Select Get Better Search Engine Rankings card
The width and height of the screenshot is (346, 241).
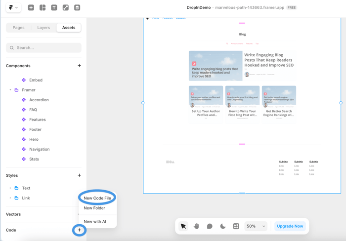click(279, 105)
